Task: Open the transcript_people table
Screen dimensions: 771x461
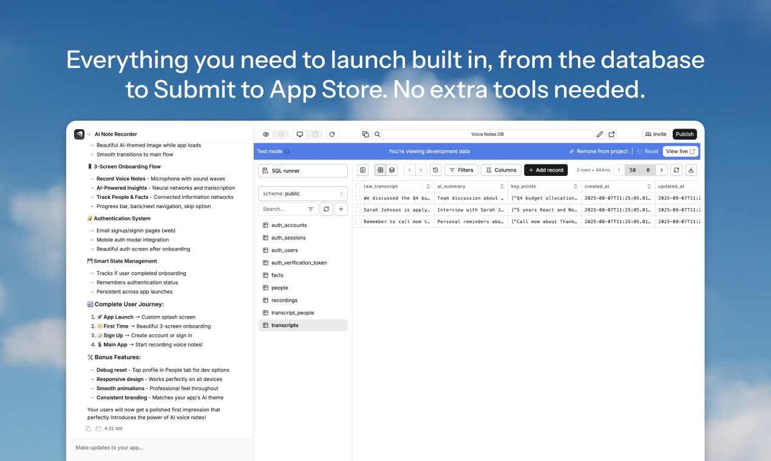Action: 303,312
